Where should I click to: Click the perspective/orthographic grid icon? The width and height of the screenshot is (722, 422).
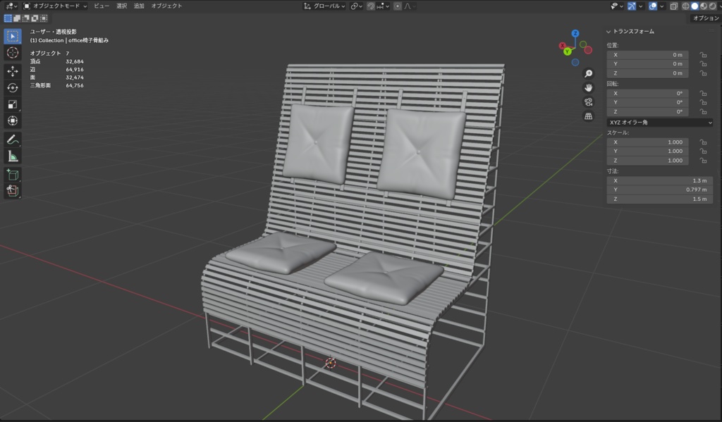tap(589, 116)
